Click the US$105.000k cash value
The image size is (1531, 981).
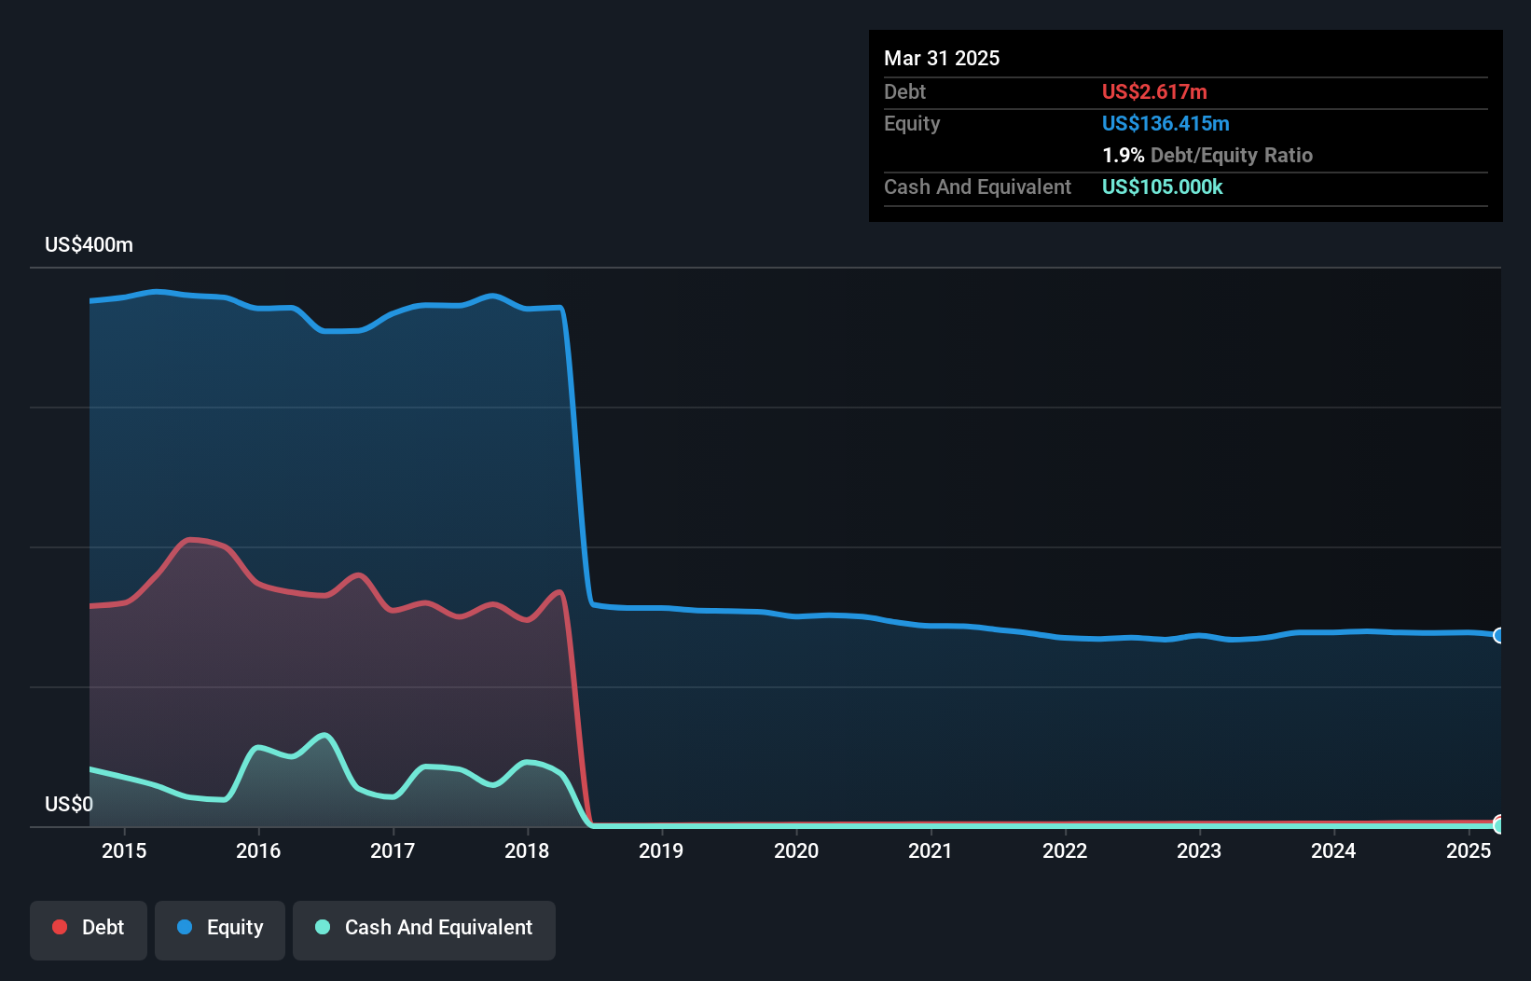pos(1162,187)
